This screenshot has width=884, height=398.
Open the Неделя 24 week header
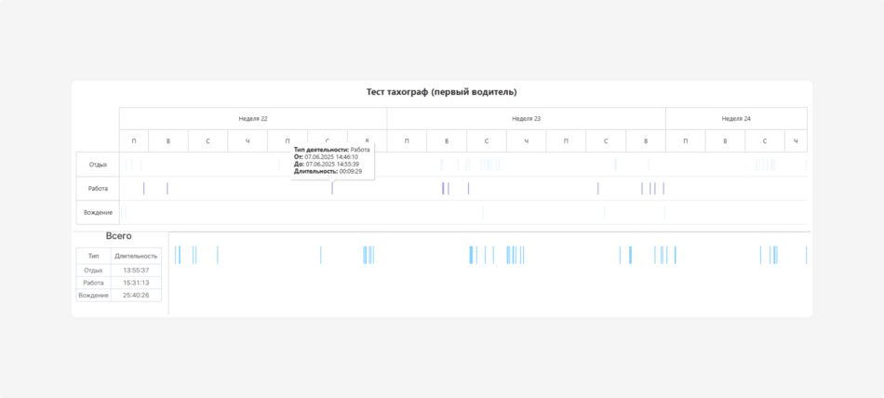pyautogui.click(x=735, y=119)
